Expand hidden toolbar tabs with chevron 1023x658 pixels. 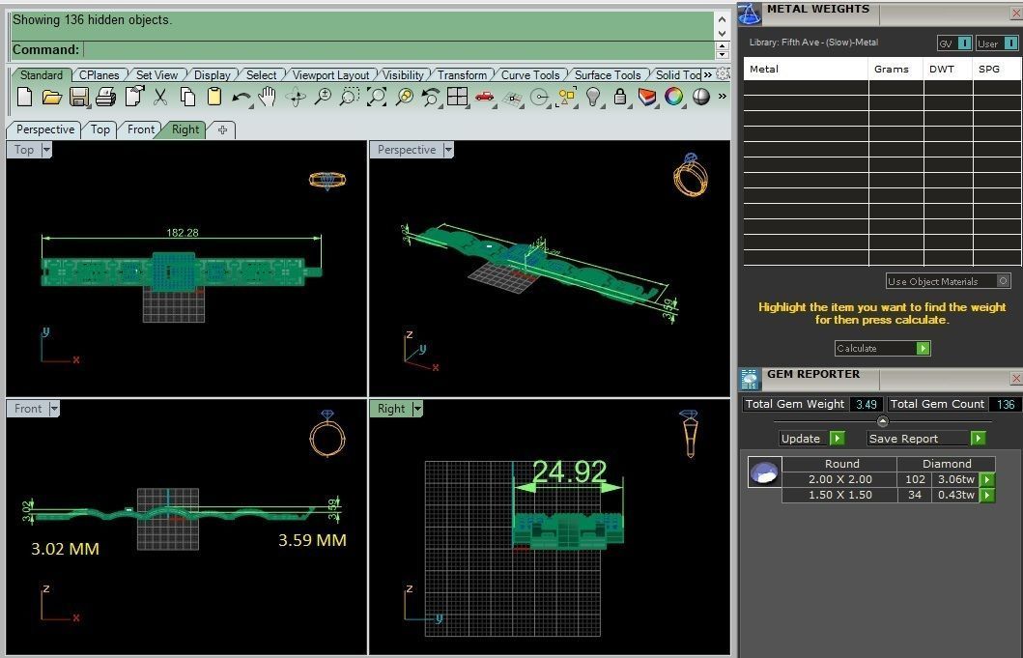click(x=708, y=74)
